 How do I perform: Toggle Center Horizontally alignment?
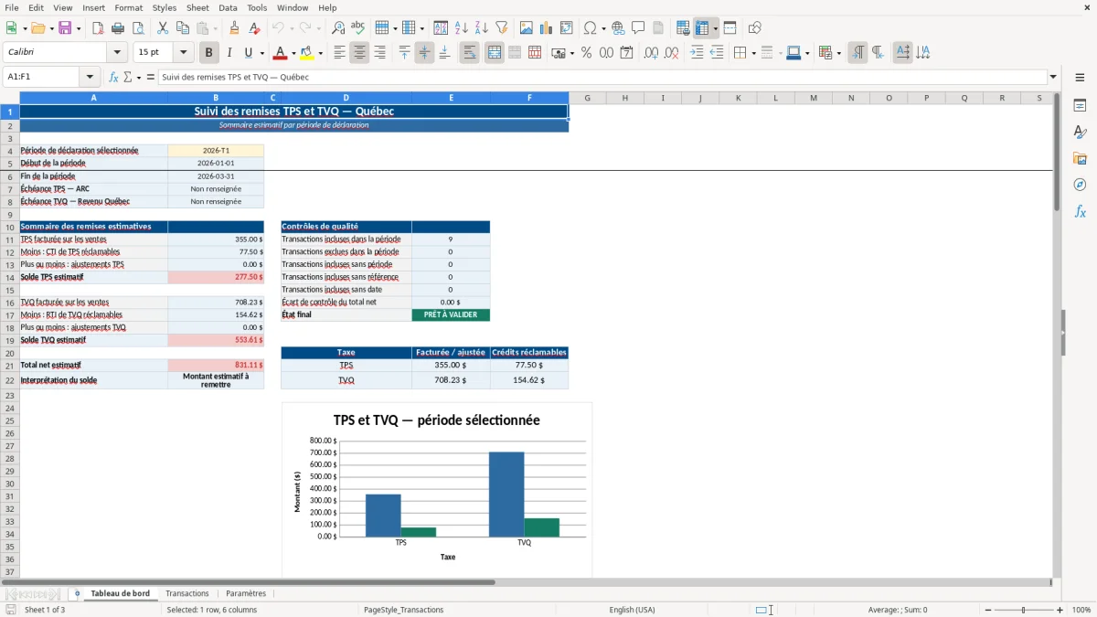[359, 53]
